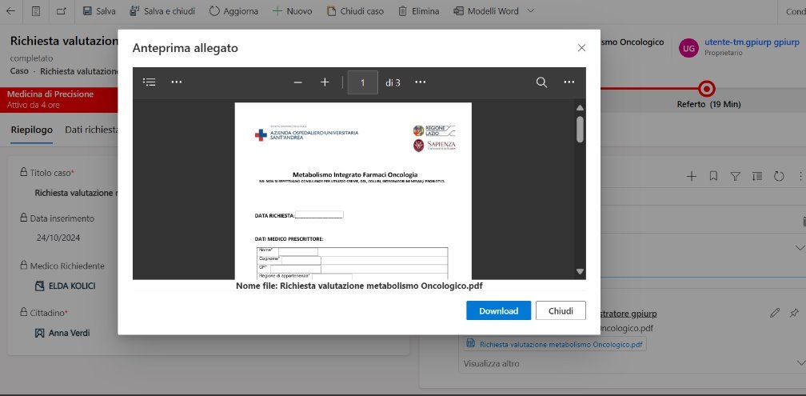Screen dimensions: 806x396
Task: Delete the record with Elimina
Action: 418,11
